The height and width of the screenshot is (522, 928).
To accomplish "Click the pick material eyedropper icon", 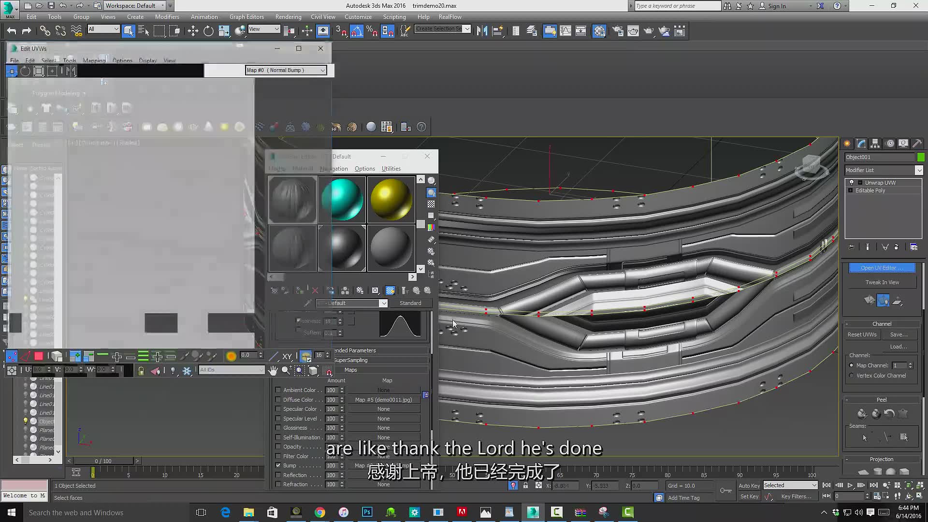I will click(307, 303).
